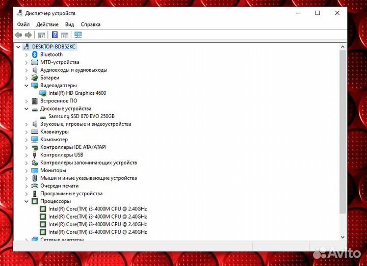Click the Back arrow toolbar icon
Viewport: 367px width, 266px height.
pyautogui.click(x=18, y=35)
